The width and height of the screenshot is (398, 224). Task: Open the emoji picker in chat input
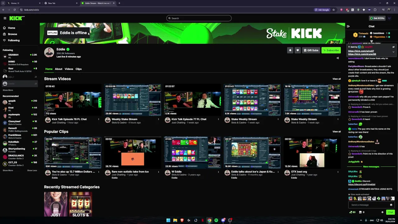click(x=391, y=205)
